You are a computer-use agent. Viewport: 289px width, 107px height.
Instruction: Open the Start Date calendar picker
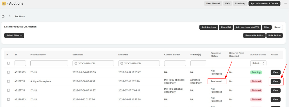tap(76, 63)
